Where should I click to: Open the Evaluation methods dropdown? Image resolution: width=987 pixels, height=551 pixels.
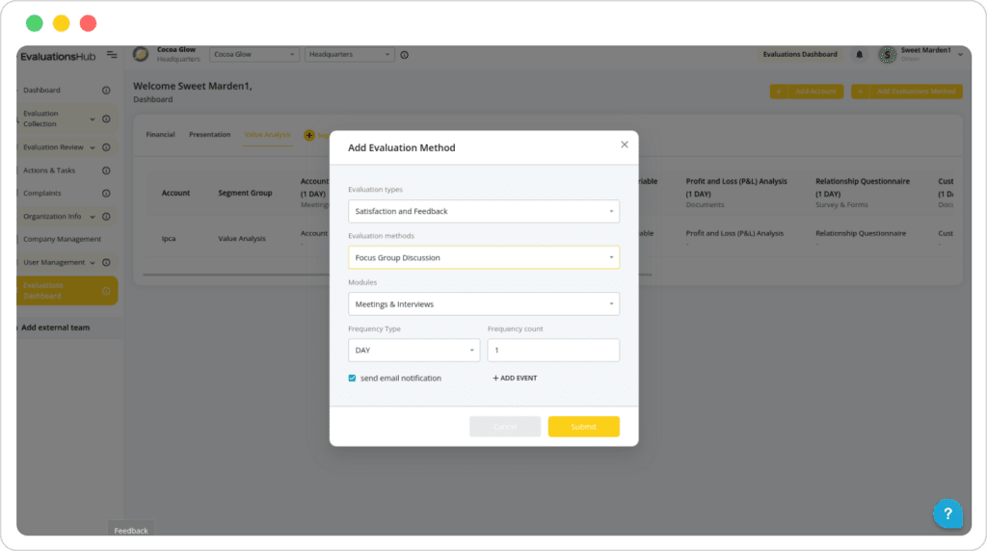pyautogui.click(x=483, y=257)
